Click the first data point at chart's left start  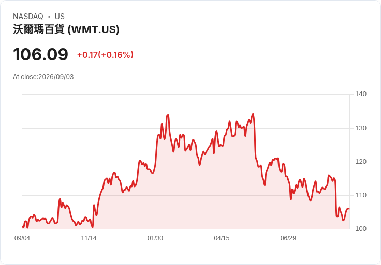22,226
